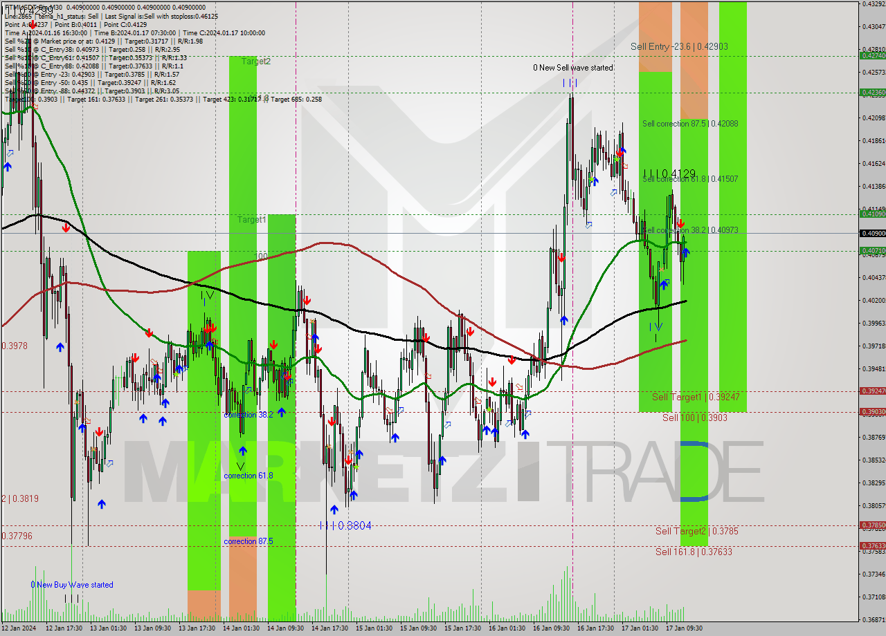The height and width of the screenshot is (636, 886).
Task: Select the 'Entry -23: 0.42903' info line
Action: (x=92, y=74)
